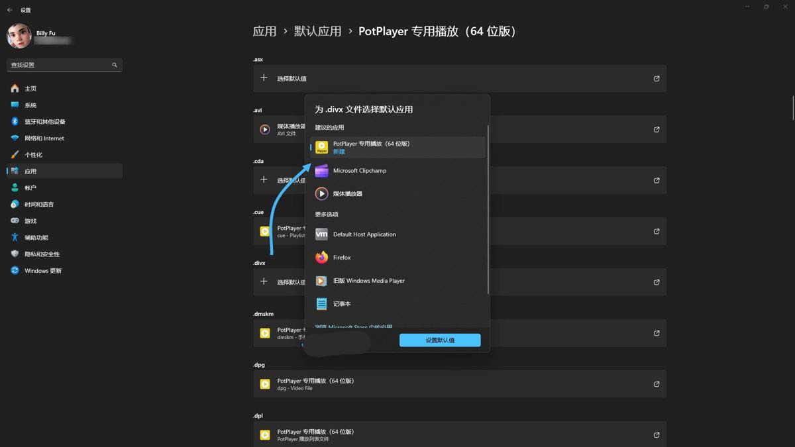Click the 设置默认值 button
The image size is (795, 447).
click(440, 340)
